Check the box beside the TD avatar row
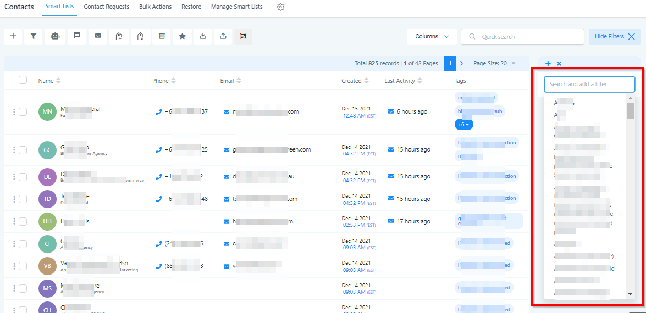646x313 pixels. click(x=23, y=199)
